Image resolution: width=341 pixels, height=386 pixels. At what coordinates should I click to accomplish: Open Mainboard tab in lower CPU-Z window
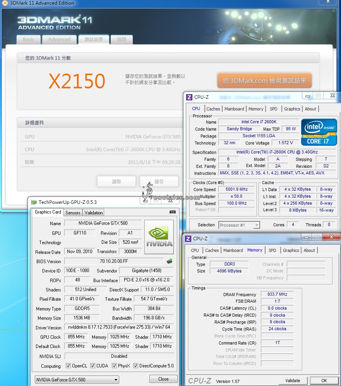(233, 250)
